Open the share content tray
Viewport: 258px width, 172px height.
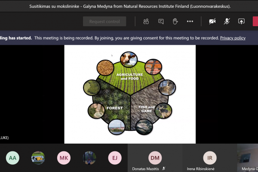pos(241,21)
